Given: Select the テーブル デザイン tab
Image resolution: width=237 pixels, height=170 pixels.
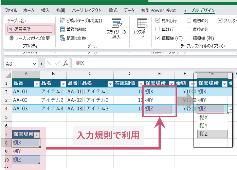Looking at the screenshot, I should click(x=199, y=10).
